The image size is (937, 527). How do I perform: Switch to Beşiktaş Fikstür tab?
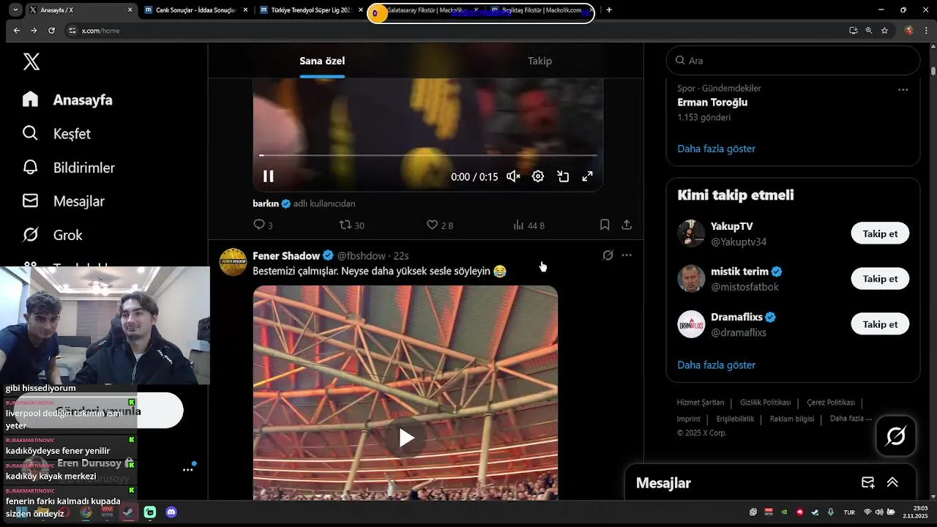pos(540,10)
